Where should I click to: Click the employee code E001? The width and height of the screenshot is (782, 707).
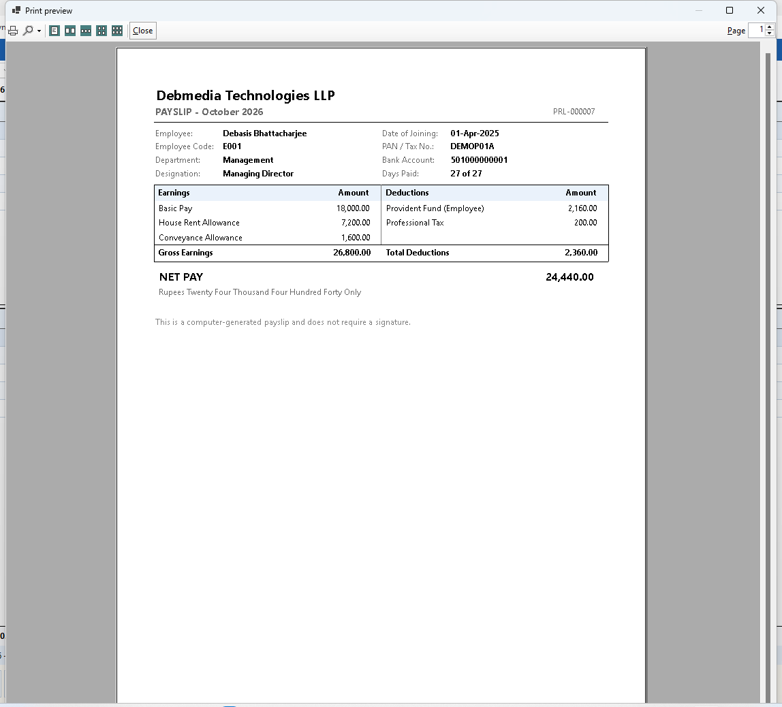pyautogui.click(x=232, y=146)
